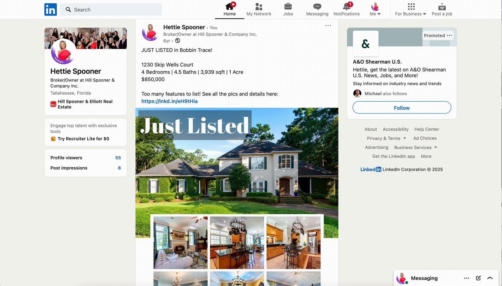Screen dimensions: 502x286
Task: View Notifications tab
Action: (x=346, y=9)
